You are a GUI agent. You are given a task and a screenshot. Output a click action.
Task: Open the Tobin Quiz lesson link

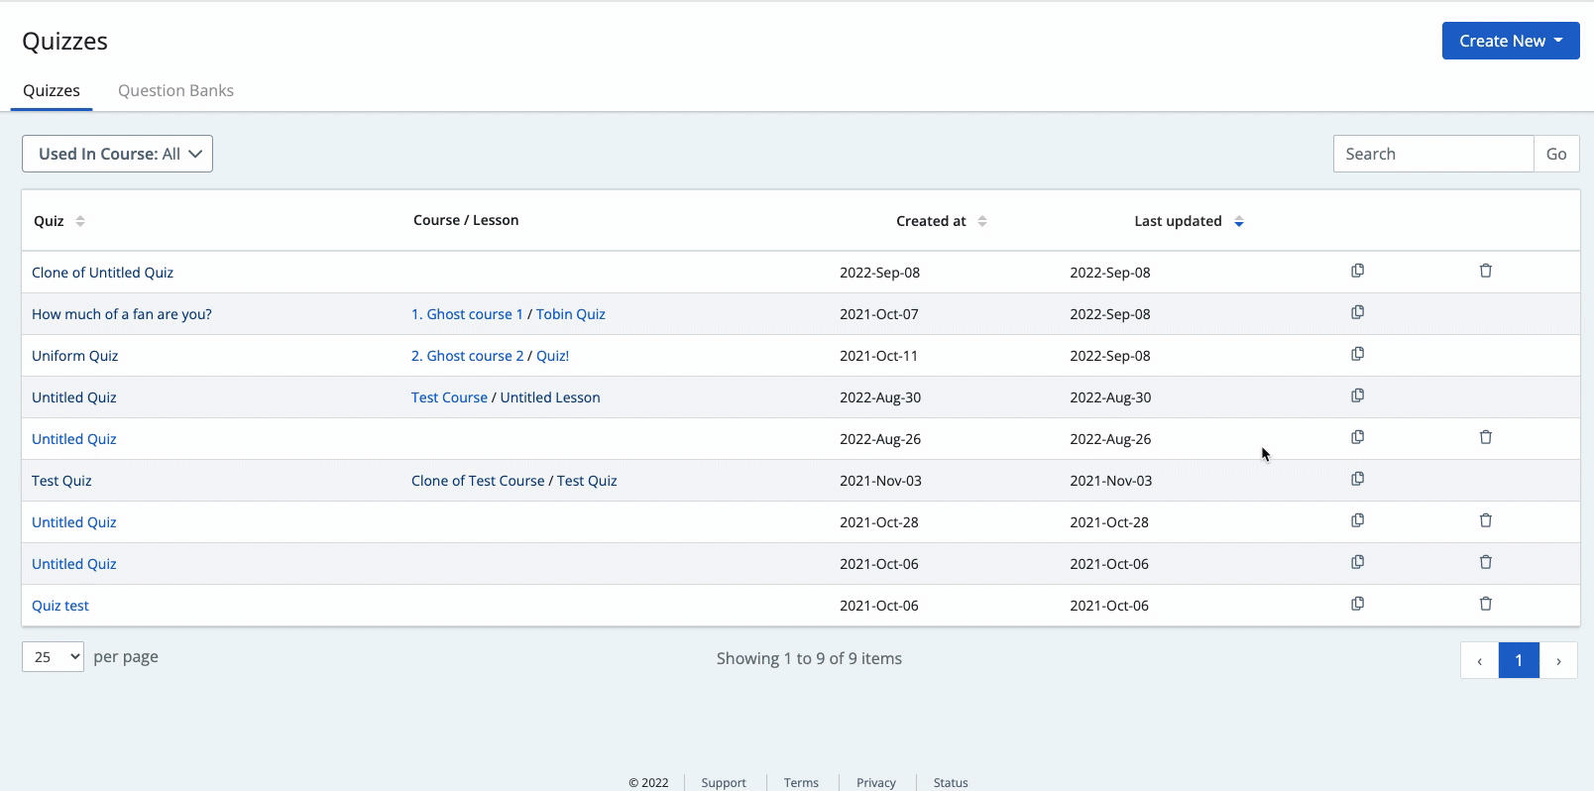(x=571, y=314)
